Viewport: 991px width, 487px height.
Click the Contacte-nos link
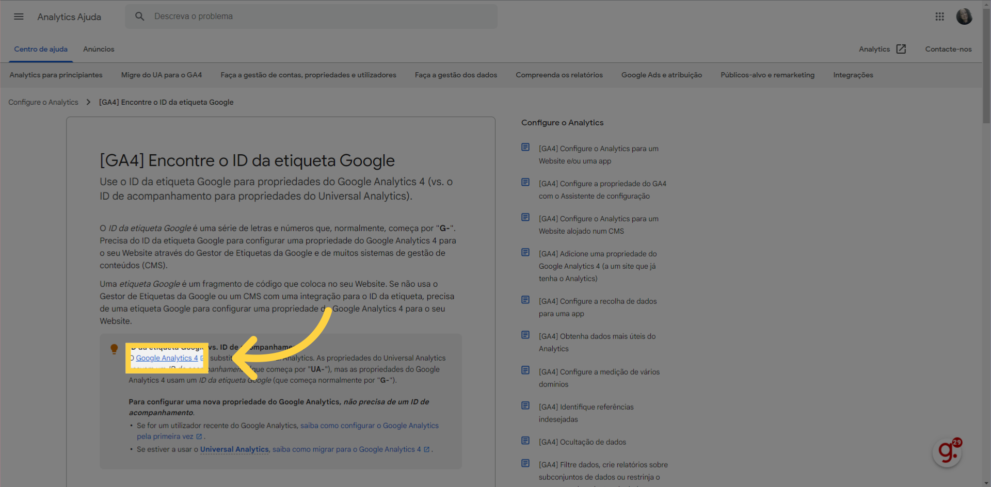click(948, 49)
